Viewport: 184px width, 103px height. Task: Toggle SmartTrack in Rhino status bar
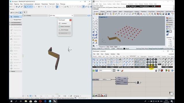(155, 49)
